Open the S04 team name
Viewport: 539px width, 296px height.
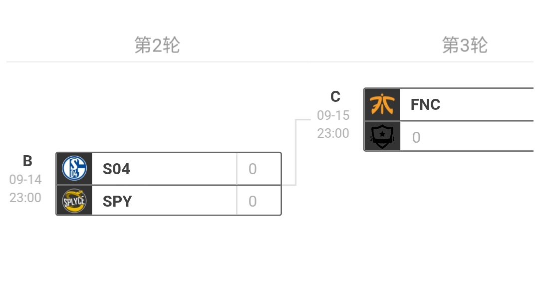(116, 169)
